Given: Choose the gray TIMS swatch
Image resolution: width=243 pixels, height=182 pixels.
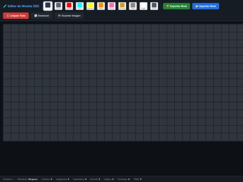Looking at the screenshot, I should coord(133,6).
